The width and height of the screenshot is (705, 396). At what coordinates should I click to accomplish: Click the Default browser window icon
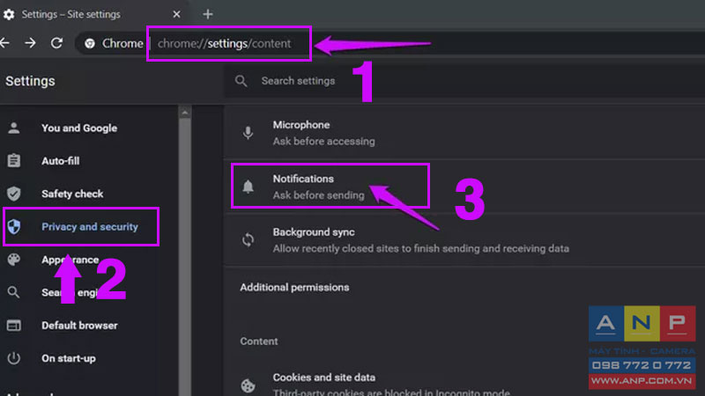[14, 325]
